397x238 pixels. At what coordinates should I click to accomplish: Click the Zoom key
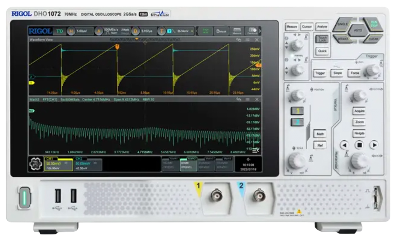coord(359,122)
